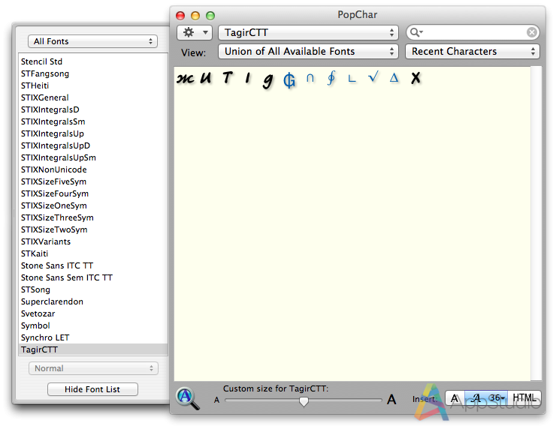Expand the Union of All Available Fonts dropdown
Screen dimensions: 556x429
[308, 52]
